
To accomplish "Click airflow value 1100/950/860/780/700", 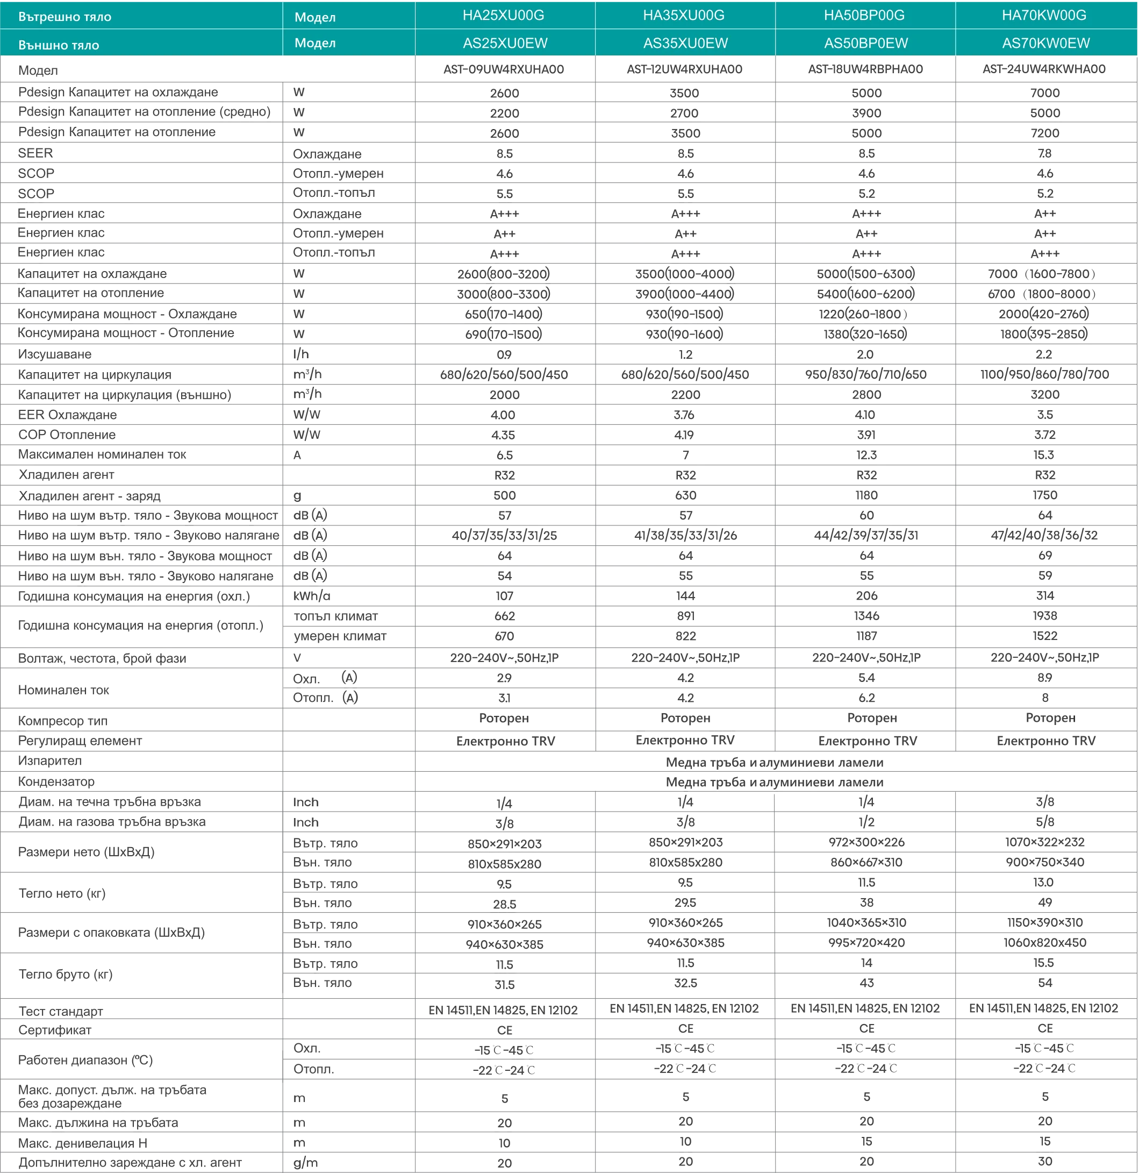I will [1044, 375].
